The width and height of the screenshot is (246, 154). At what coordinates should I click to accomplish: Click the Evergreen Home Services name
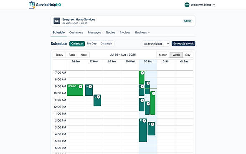coord(79,20)
